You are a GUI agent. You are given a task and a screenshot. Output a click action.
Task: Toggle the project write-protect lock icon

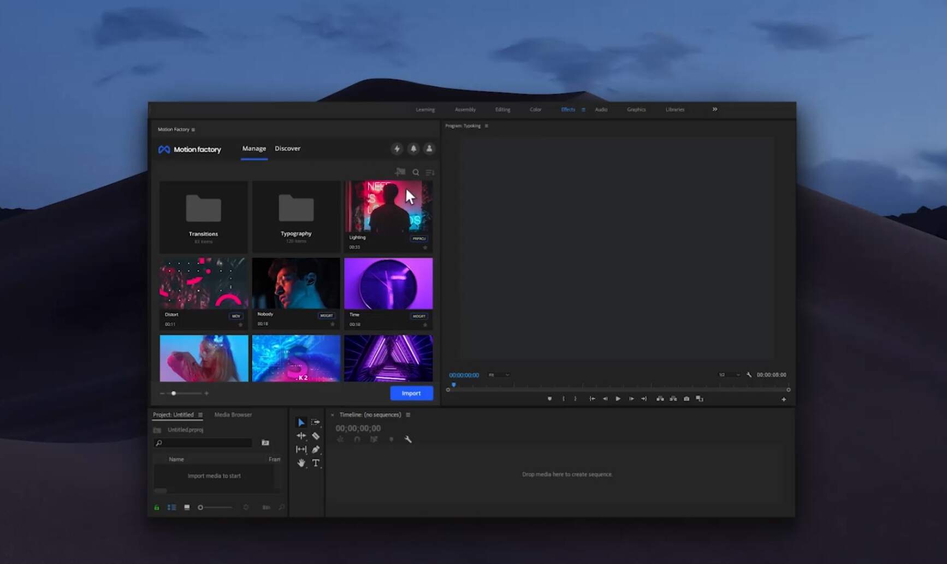pyautogui.click(x=156, y=507)
